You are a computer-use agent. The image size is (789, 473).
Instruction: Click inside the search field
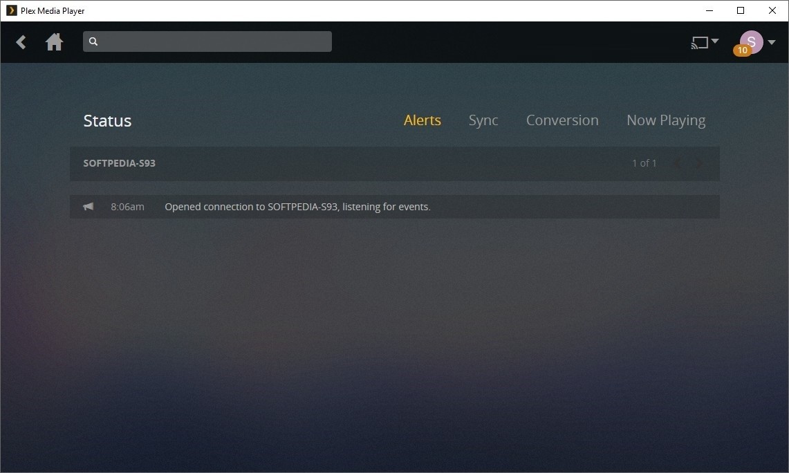(207, 41)
